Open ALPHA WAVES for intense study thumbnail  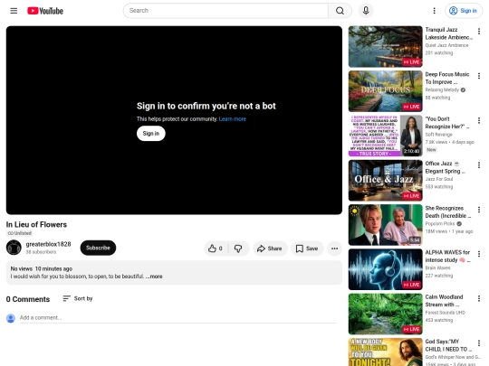pyautogui.click(x=386, y=269)
